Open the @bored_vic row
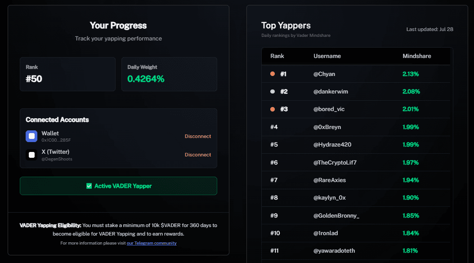Viewport: 474px width, 263px height. coord(329,109)
